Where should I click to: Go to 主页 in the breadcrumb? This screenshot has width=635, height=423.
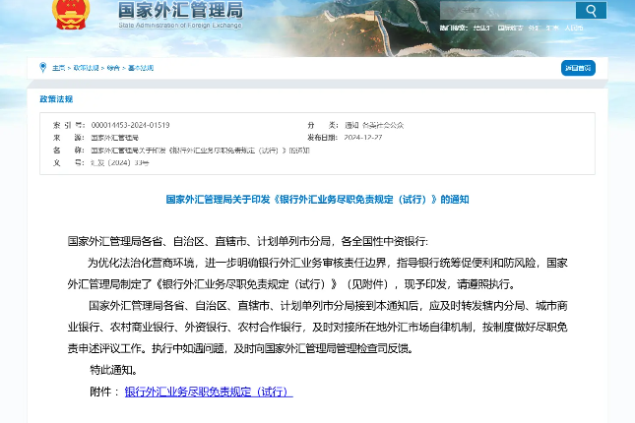point(58,68)
